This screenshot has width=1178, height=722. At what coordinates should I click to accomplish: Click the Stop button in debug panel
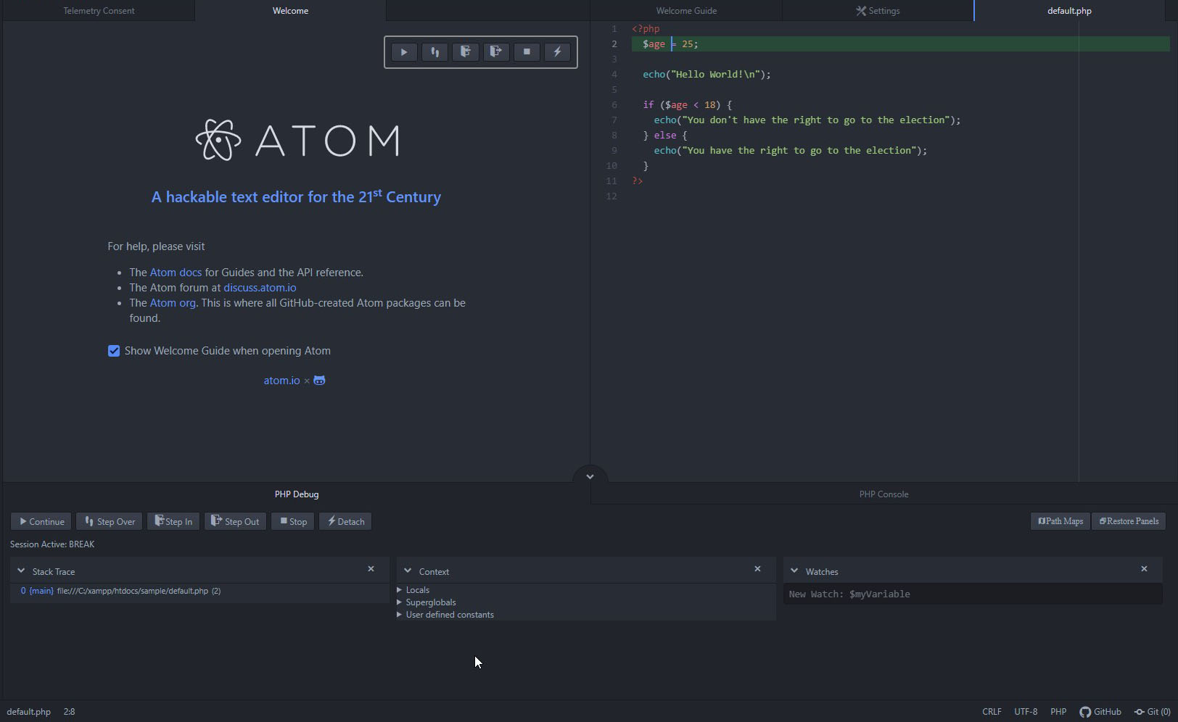pyautogui.click(x=293, y=522)
